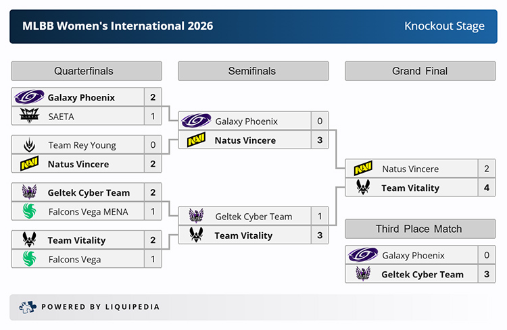Click Falcons Vega logo in last quarterfinal
The height and width of the screenshot is (330, 507).
click(x=29, y=259)
